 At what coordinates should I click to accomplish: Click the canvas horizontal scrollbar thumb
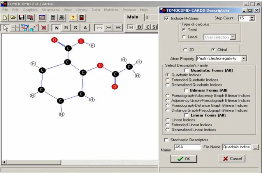tap(34, 162)
